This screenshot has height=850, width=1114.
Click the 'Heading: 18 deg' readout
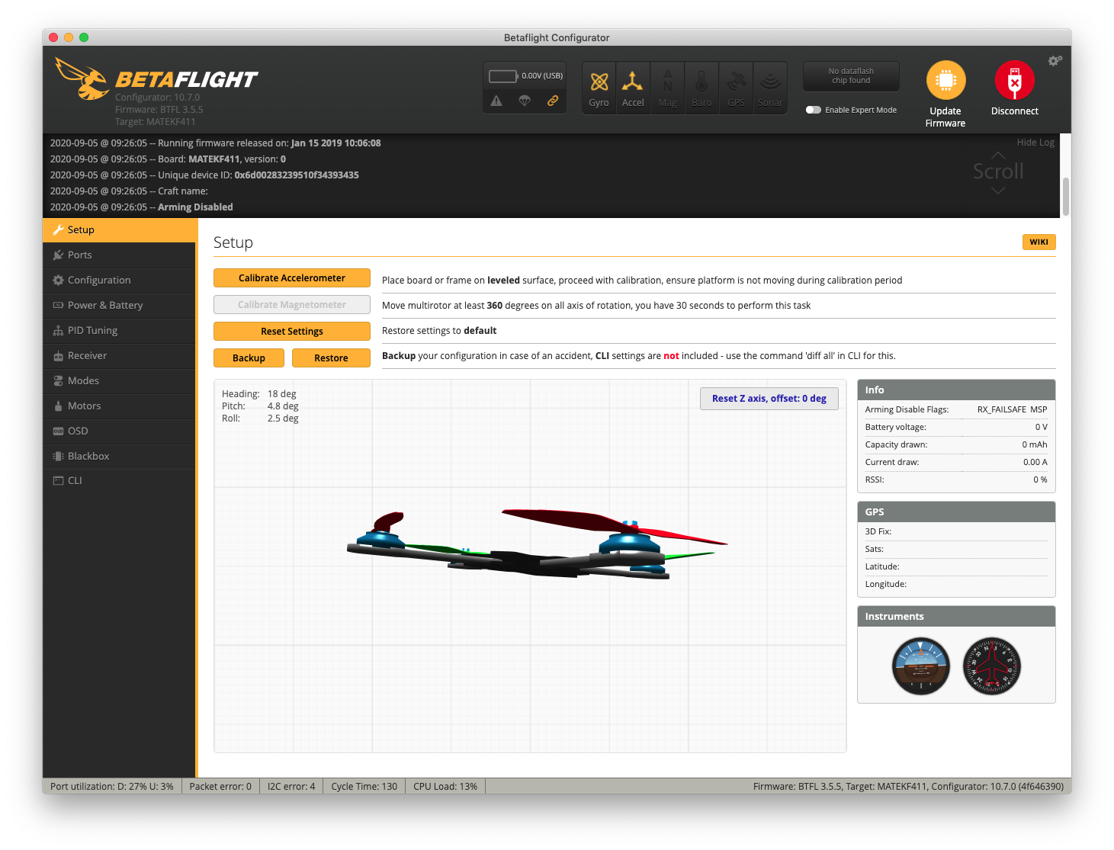click(259, 394)
